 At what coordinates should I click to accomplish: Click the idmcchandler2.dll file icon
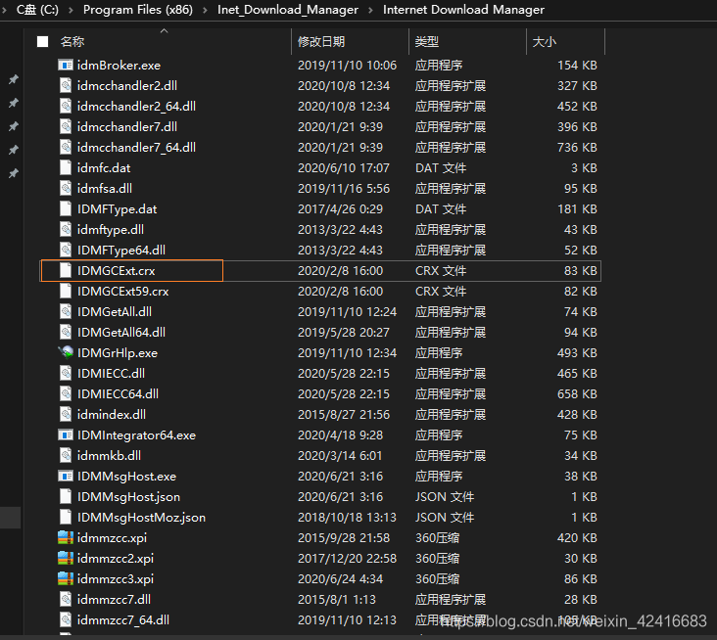click(x=66, y=86)
